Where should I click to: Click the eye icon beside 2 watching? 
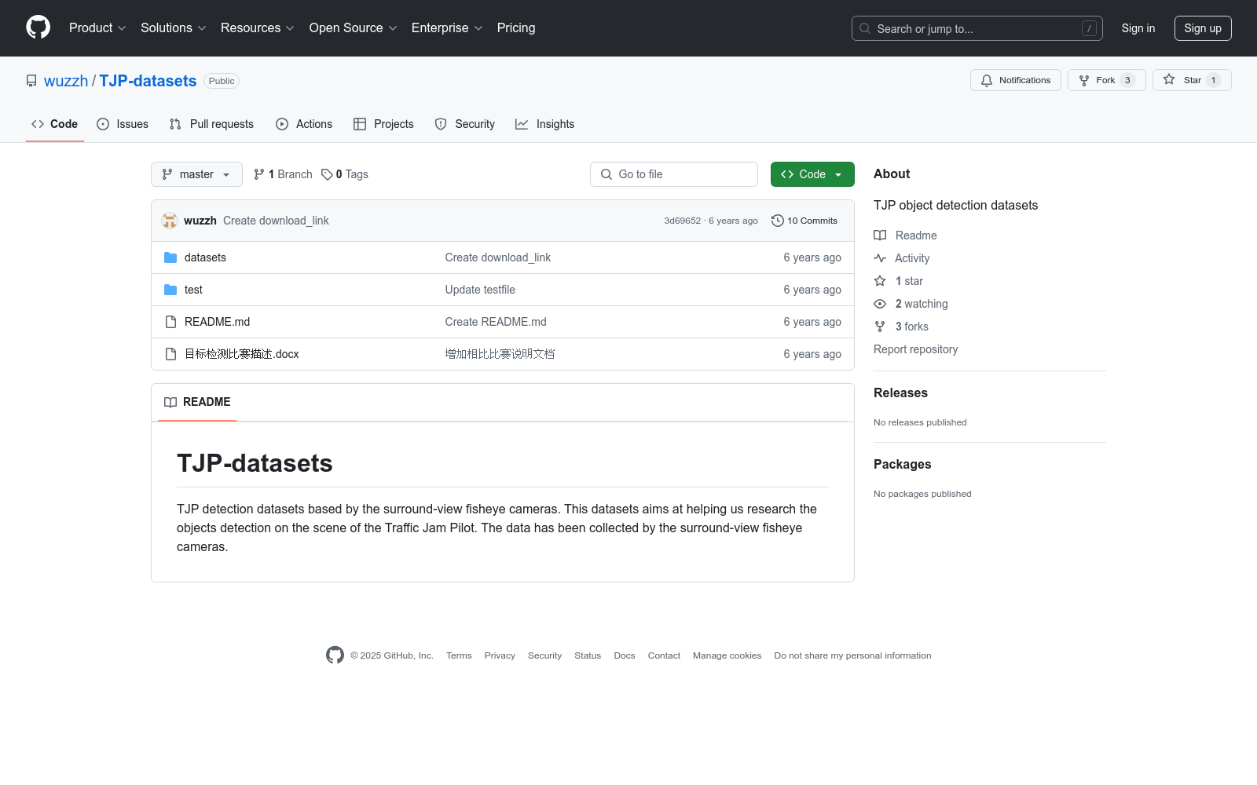[880, 304]
